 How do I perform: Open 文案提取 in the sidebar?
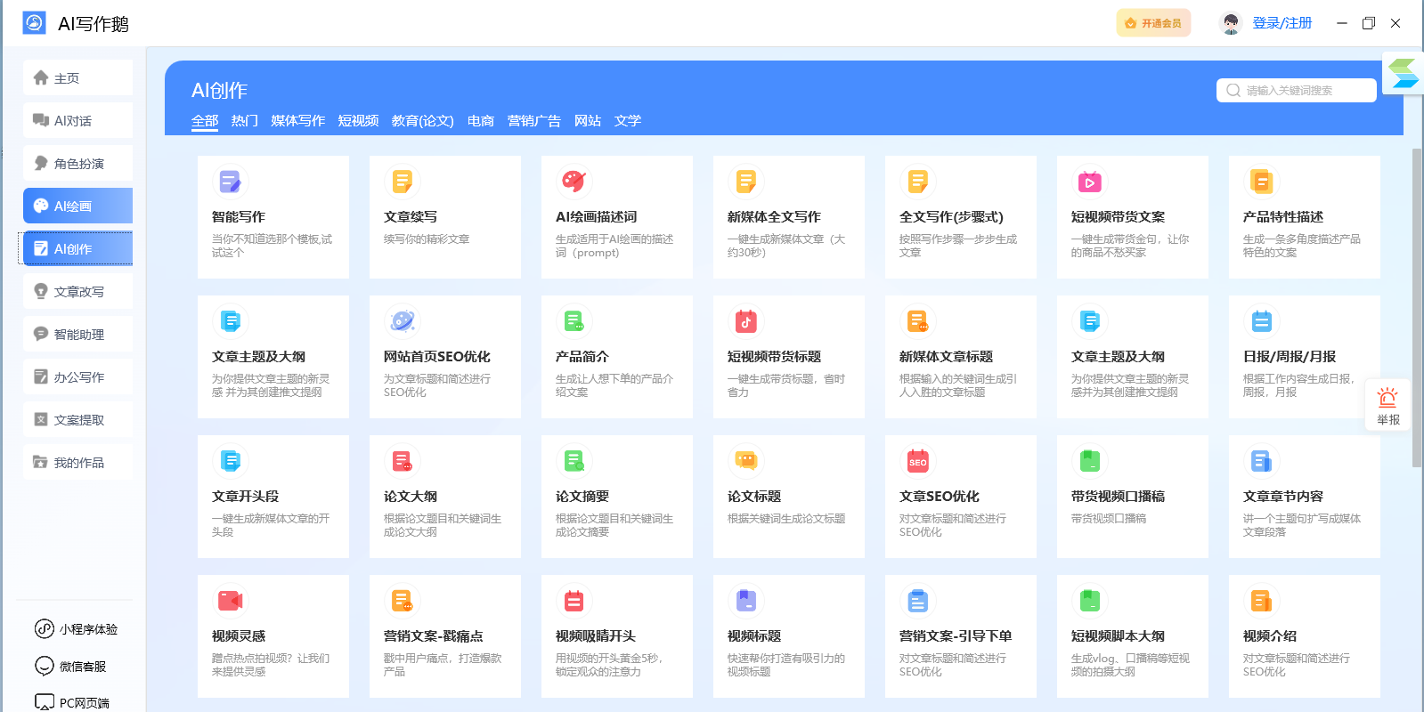(x=77, y=420)
